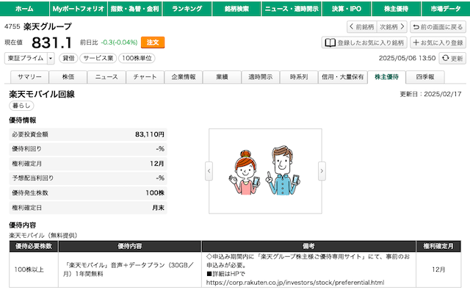The height and width of the screenshot is (290, 470).
Task: Click the 100株単位 tag
Action: pyautogui.click(x=137, y=58)
